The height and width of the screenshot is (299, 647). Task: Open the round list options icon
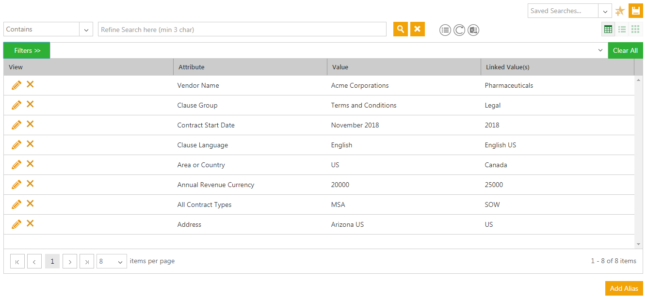coord(445,30)
